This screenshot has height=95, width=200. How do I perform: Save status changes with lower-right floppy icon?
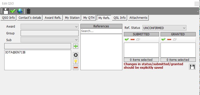click(x=192, y=67)
